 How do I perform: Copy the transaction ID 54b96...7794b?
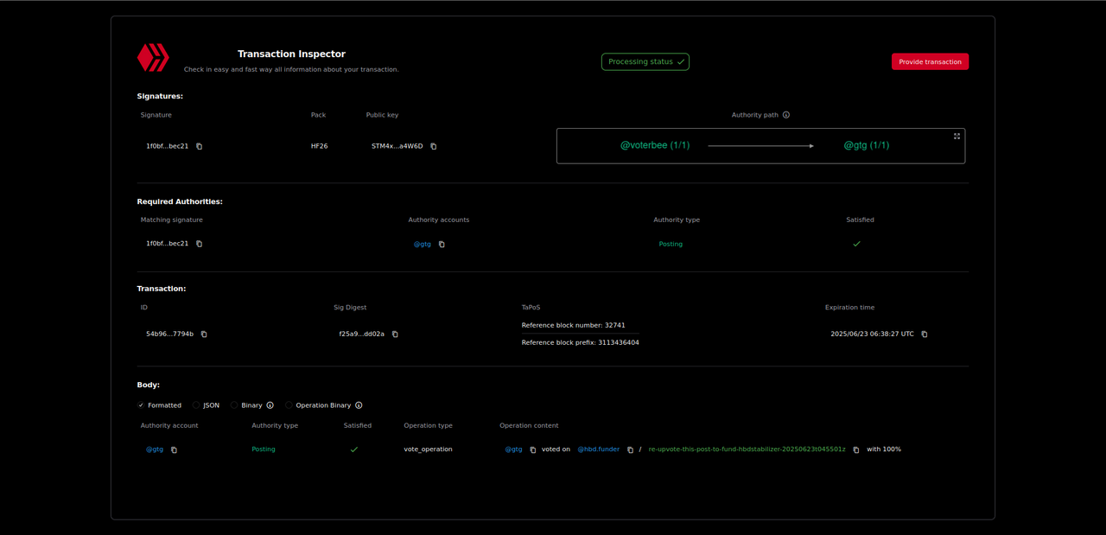click(x=204, y=334)
